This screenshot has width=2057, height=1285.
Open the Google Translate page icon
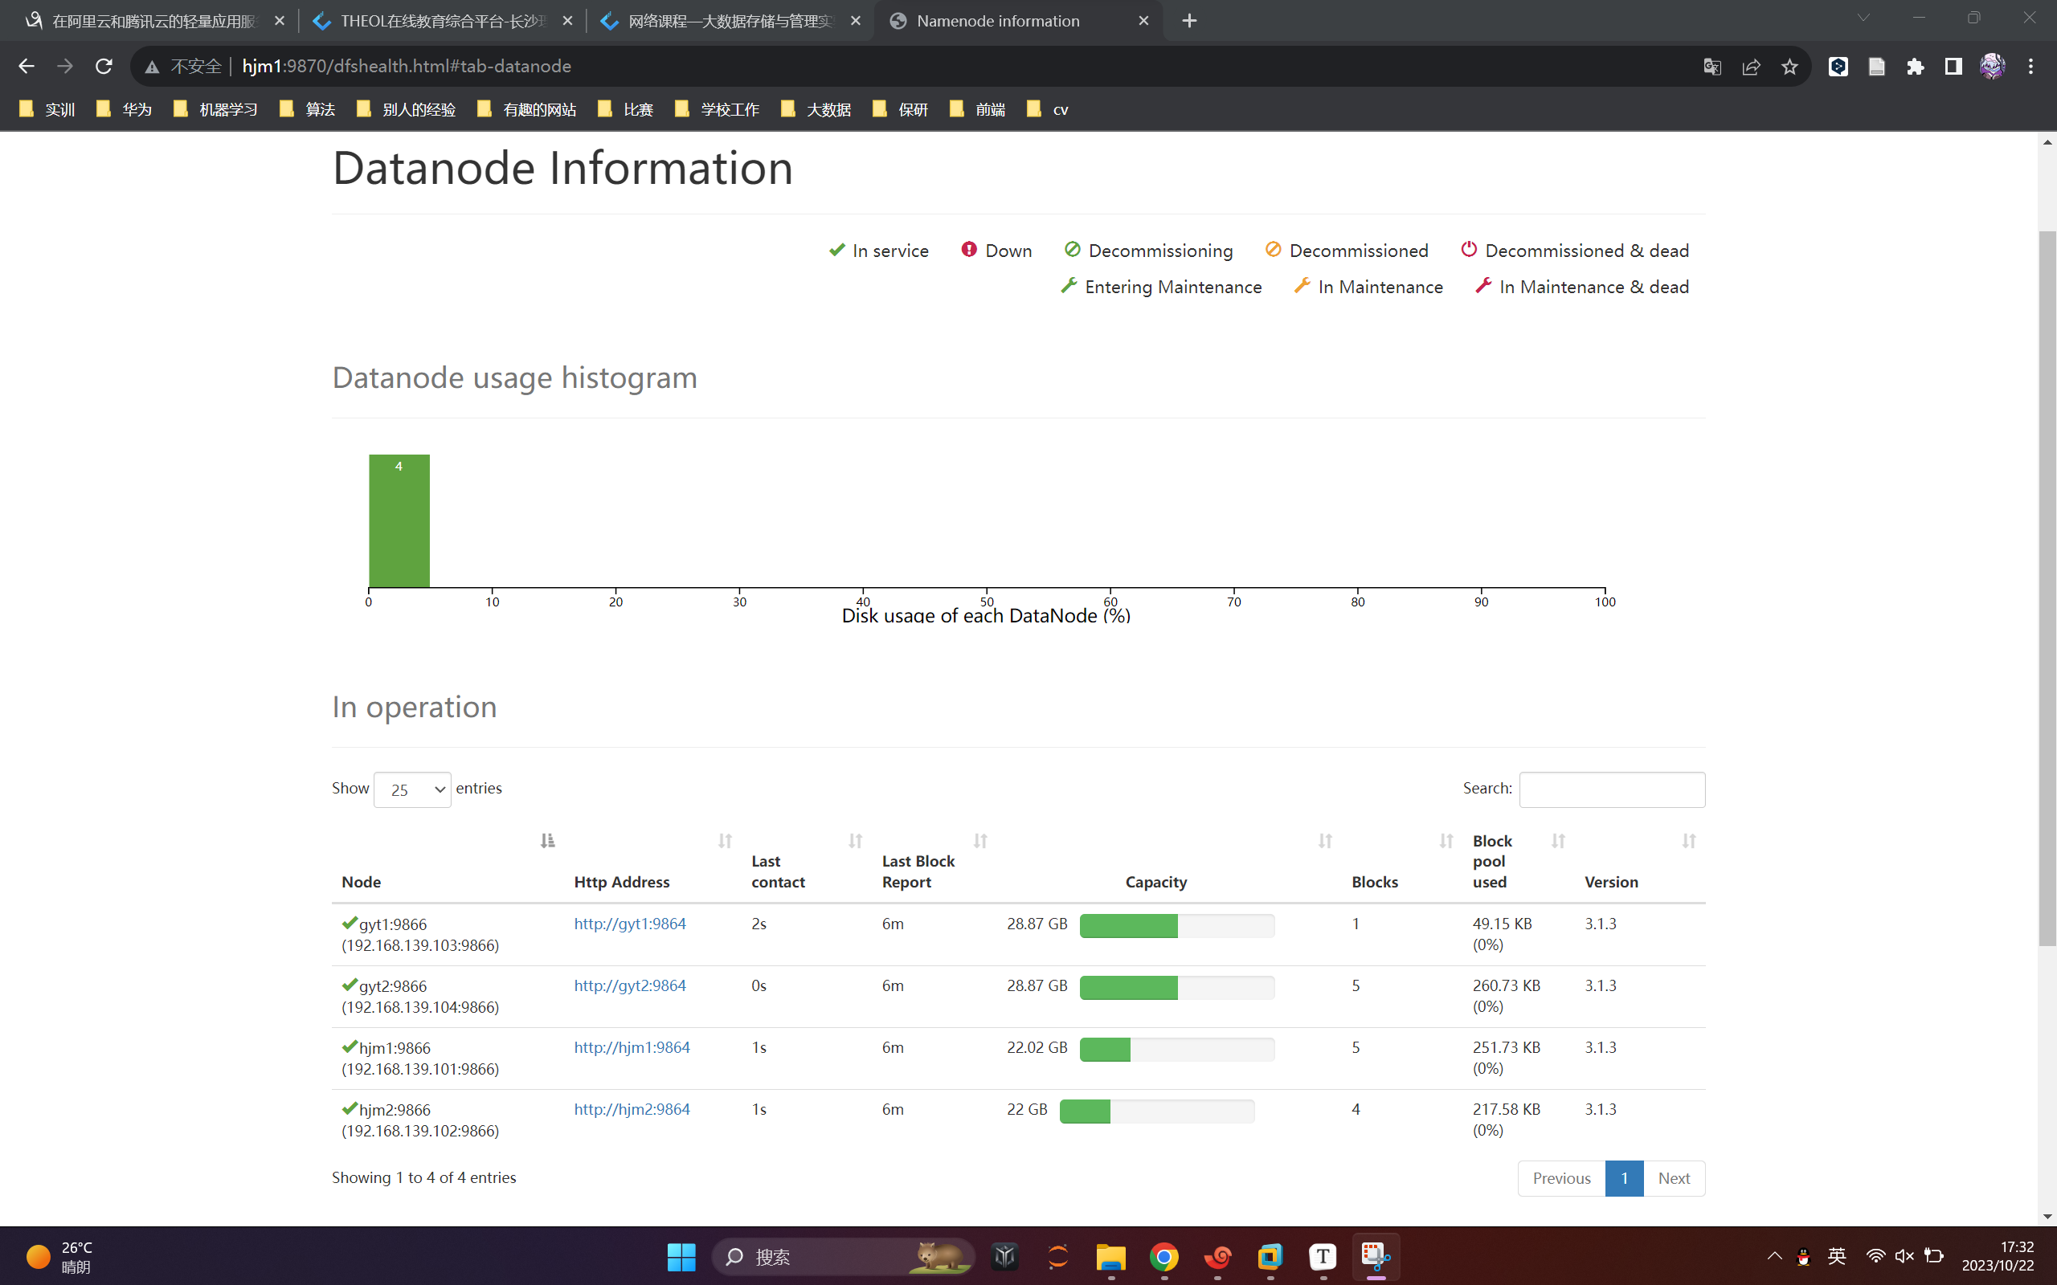1712,67
